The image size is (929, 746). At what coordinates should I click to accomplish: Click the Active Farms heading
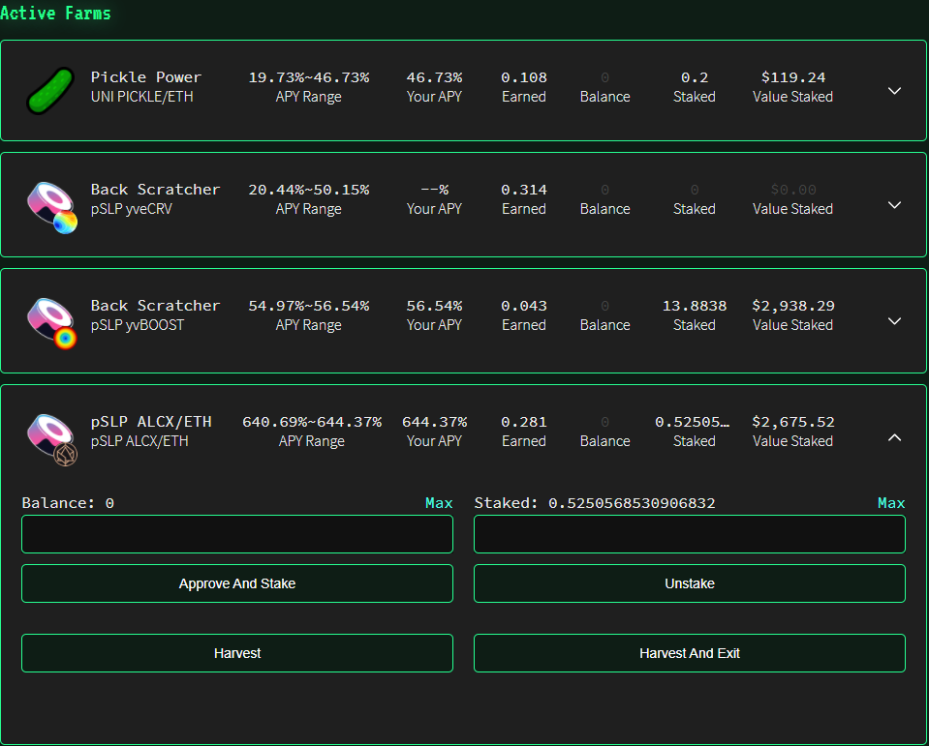coord(55,13)
